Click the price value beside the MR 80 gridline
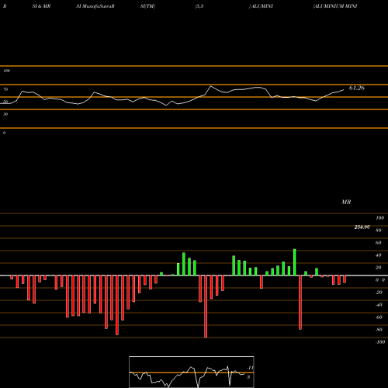388x388 pixels. [362, 227]
